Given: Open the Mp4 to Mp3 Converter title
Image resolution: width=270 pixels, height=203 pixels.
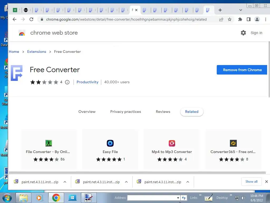Looking at the screenshot, I should (172, 152).
